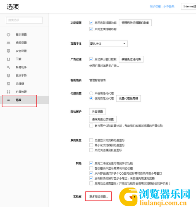Disable popup blocking 启动弹出窗口拦截 checkbox
Viewport: 196px width, 207px height.
[91, 59]
